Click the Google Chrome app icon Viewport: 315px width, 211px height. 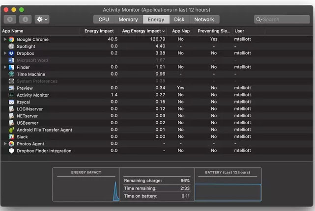tap(11, 39)
